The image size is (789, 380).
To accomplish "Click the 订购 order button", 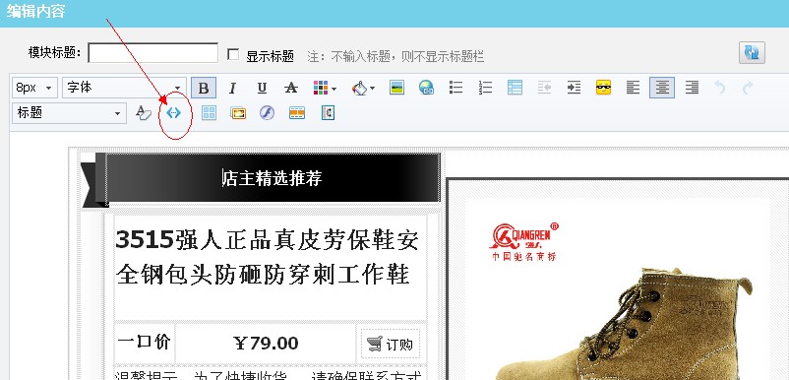I will [x=391, y=345].
